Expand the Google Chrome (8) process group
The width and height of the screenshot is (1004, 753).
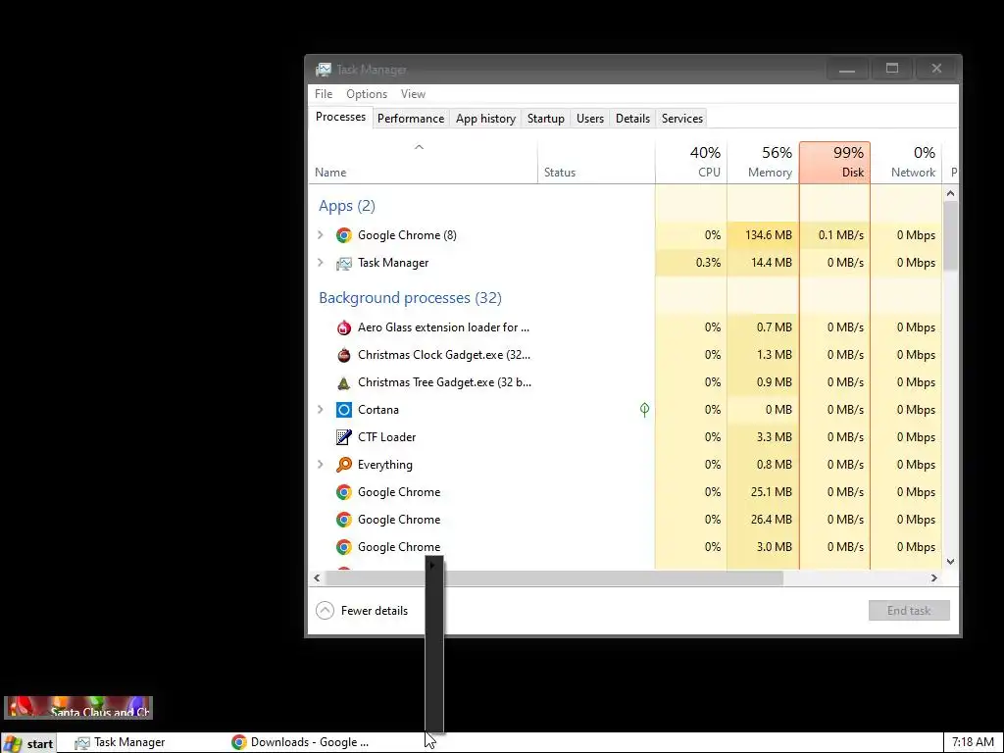click(321, 235)
